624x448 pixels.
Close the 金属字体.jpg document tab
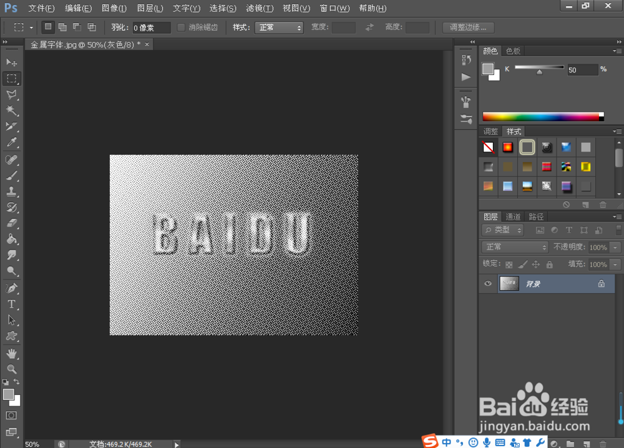pos(147,44)
